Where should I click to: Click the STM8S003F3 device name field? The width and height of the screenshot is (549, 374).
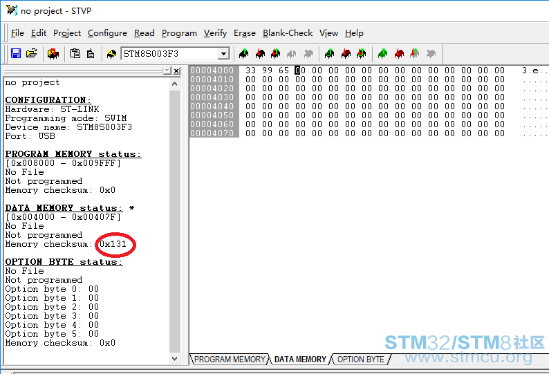point(169,54)
